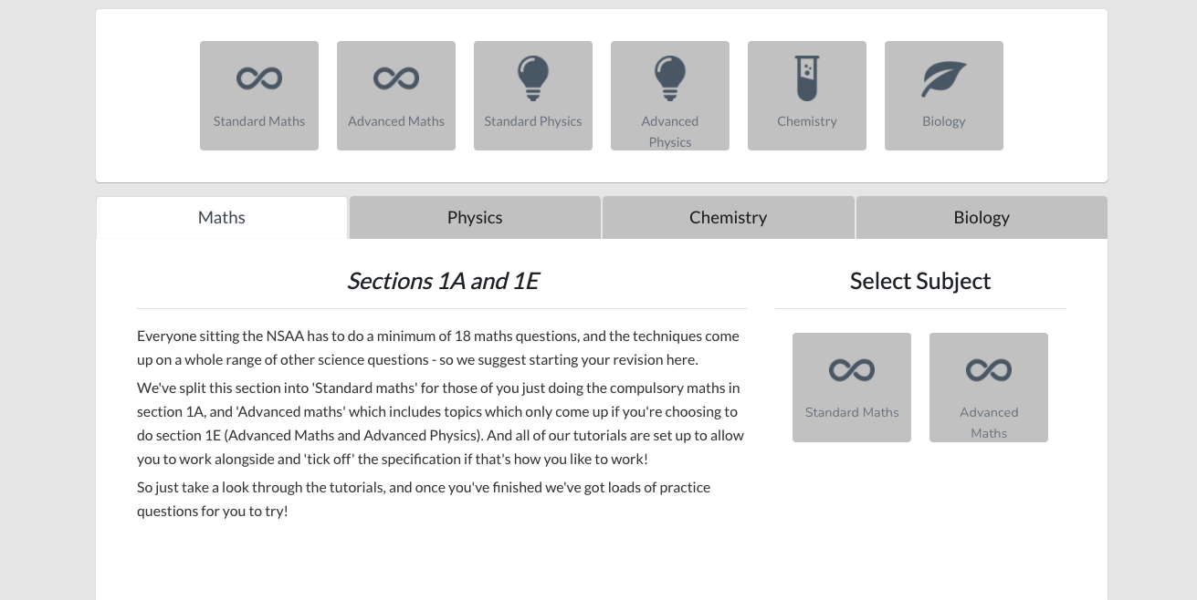The image size is (1197, 600).
Task: Click infinity icon for Advanced Maths under Select Subject
Action: 989,369
